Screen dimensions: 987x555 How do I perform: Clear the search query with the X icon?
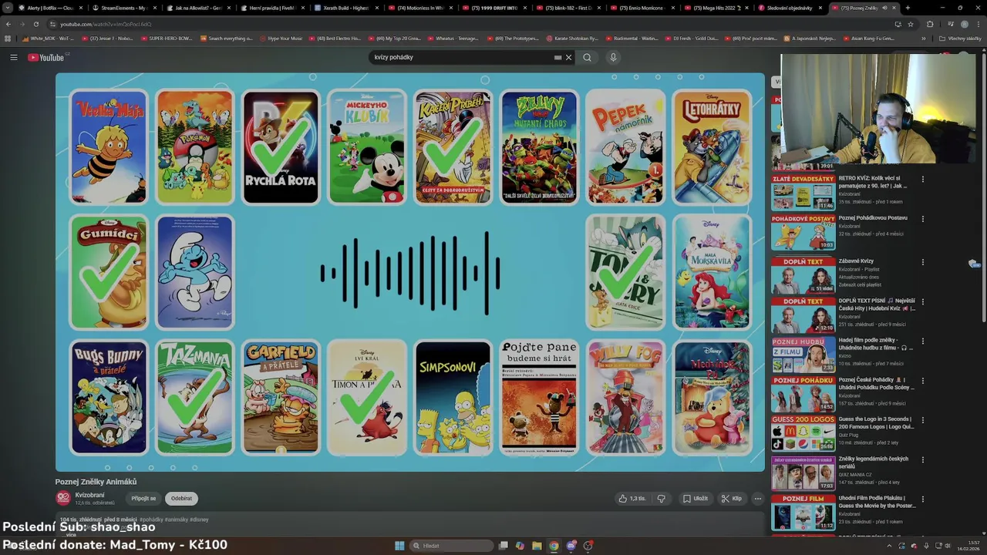(x=569, y=57)
